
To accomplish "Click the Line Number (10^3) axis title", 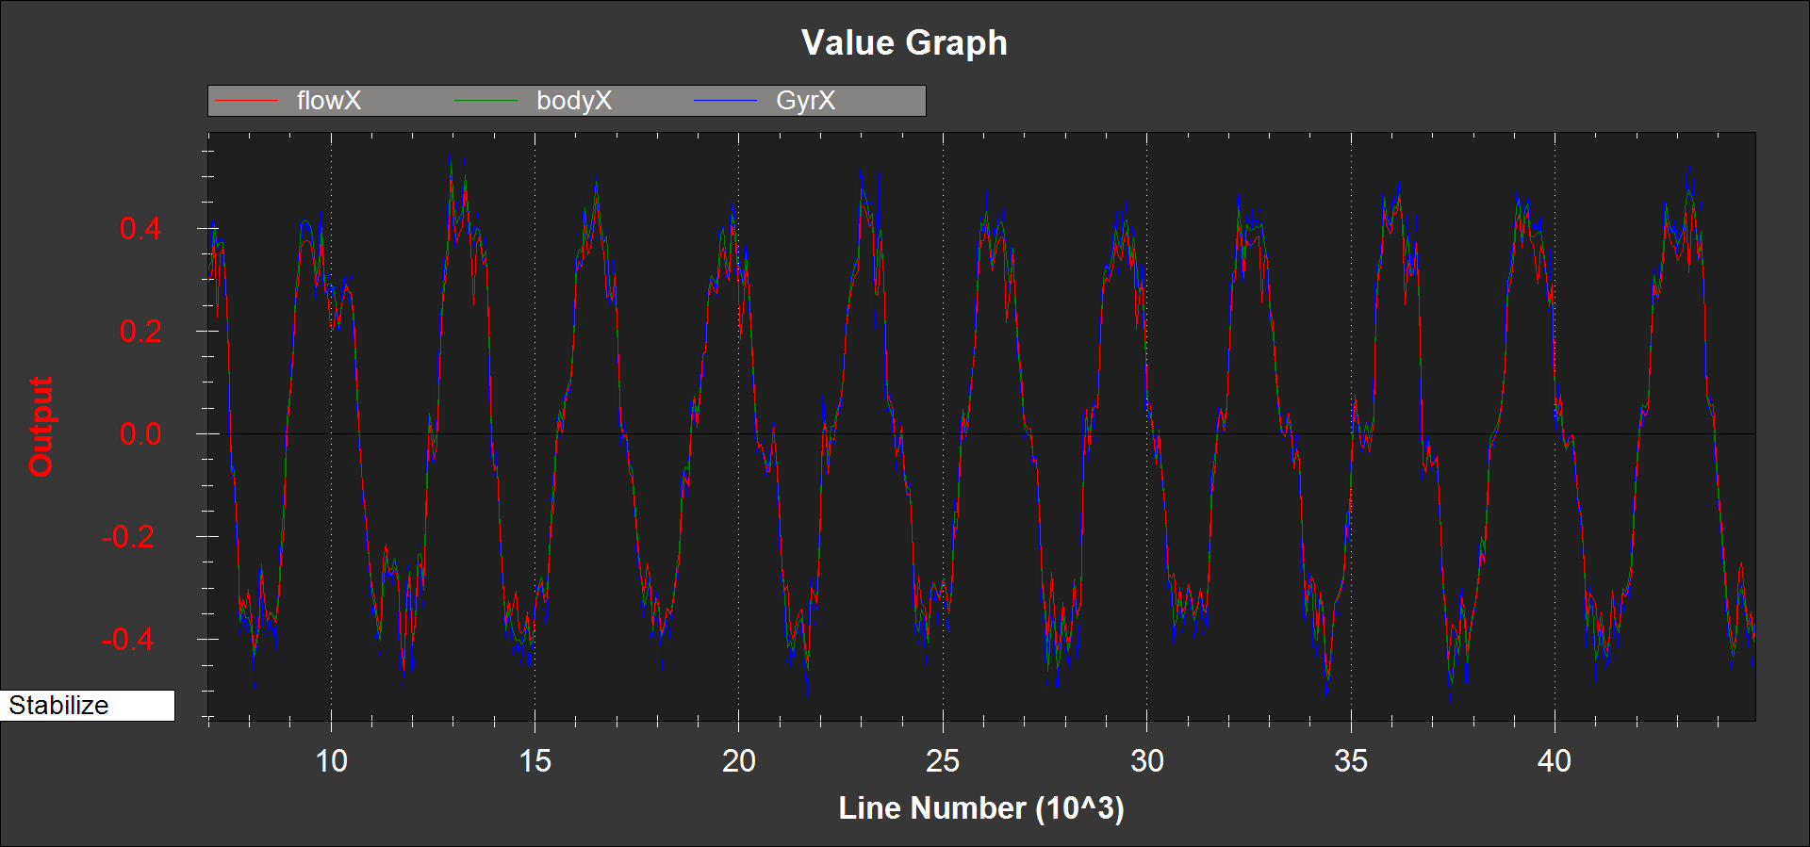I will click(x=980, y=808).
